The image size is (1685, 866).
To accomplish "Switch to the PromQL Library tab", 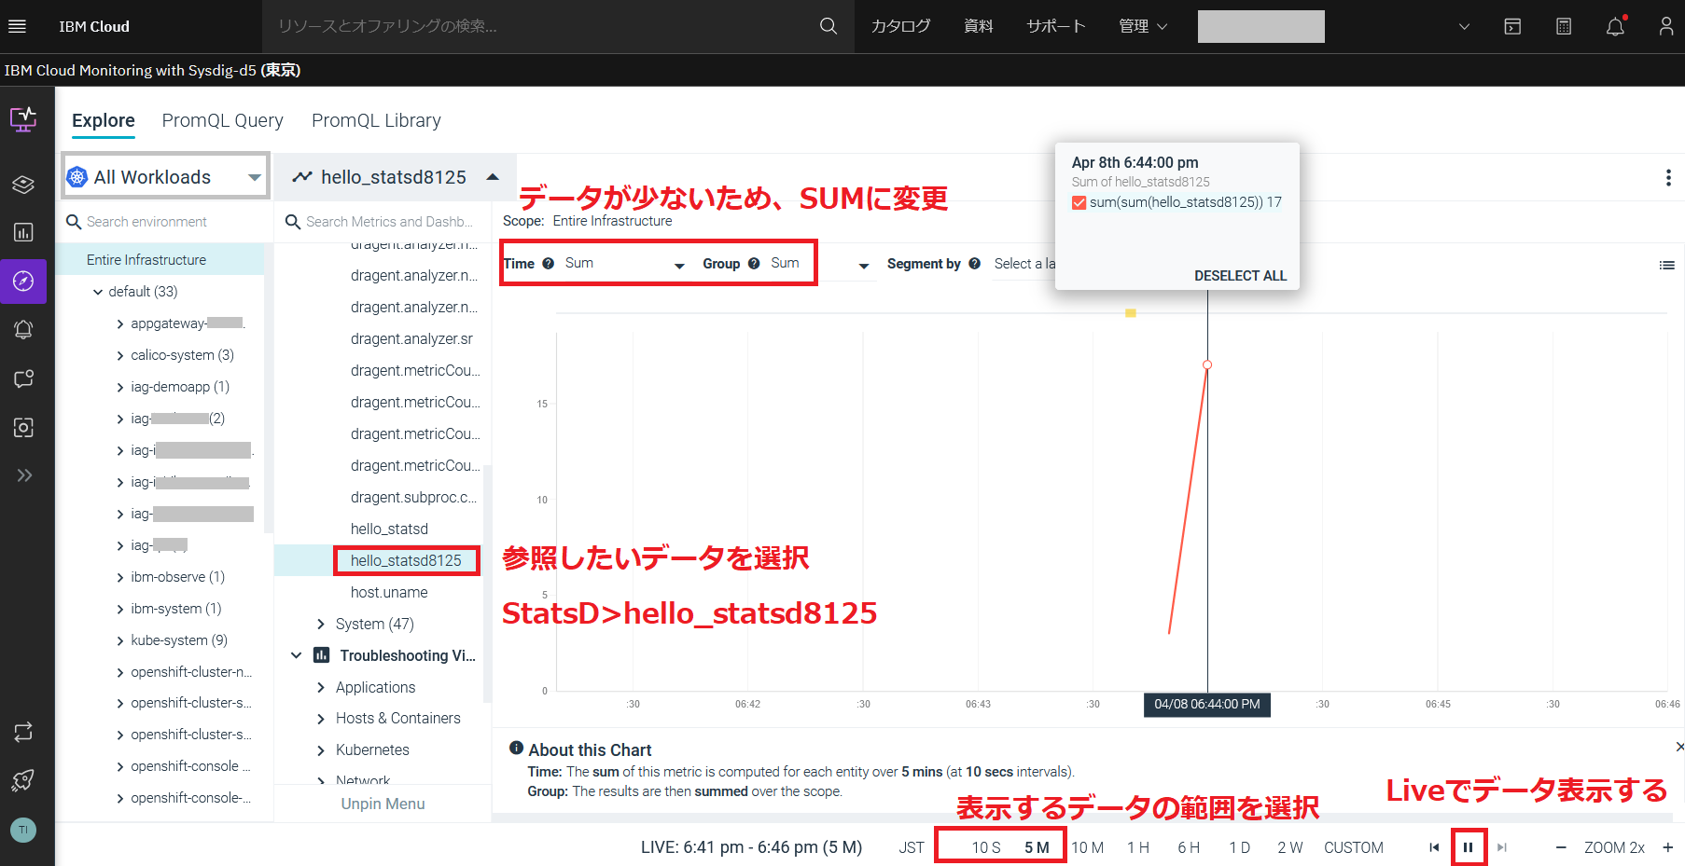I will pos(376,120).
